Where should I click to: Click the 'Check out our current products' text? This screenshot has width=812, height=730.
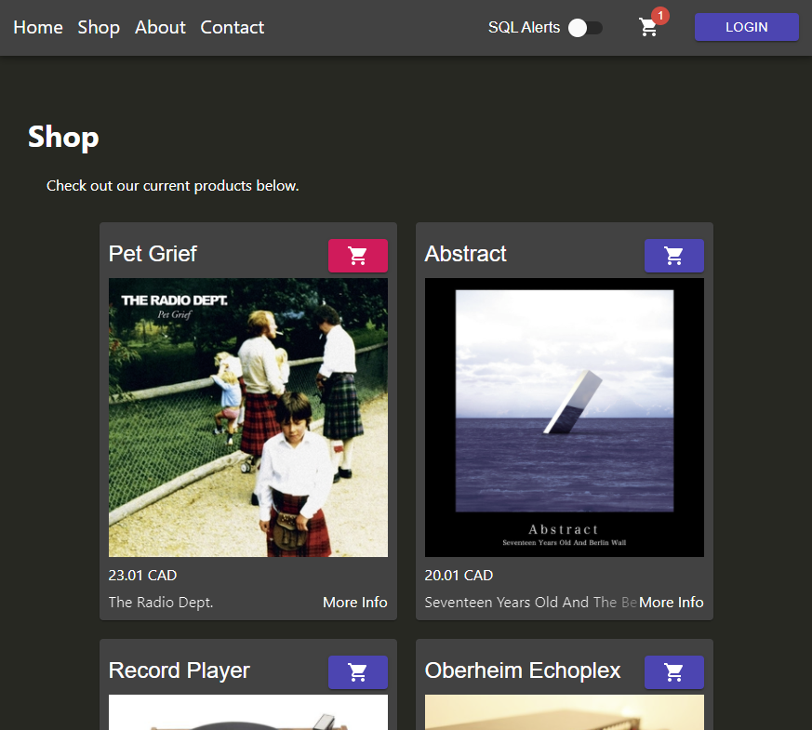point(172,185)
